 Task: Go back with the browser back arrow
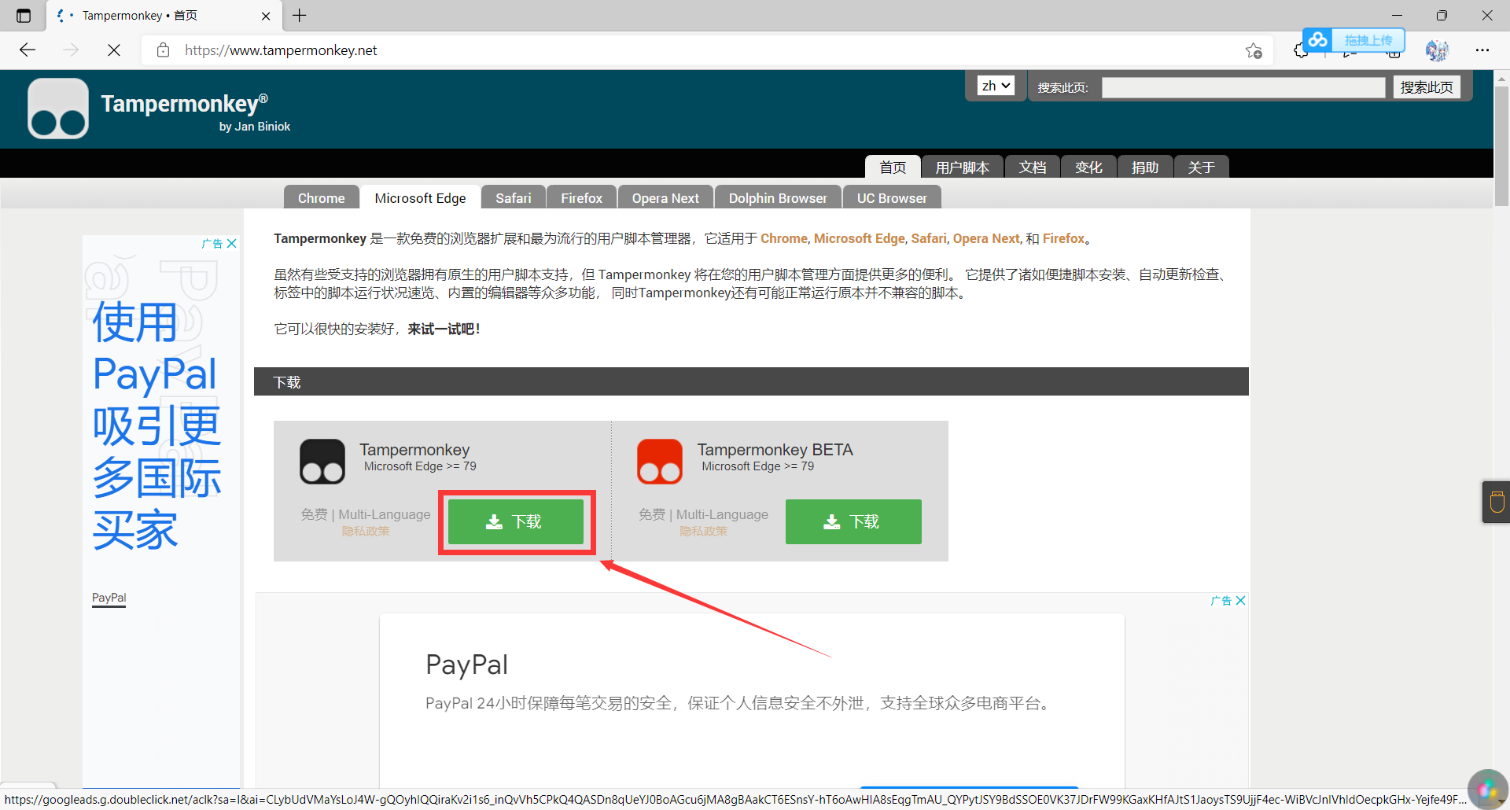pyautogui.click(x=28, y=50)
